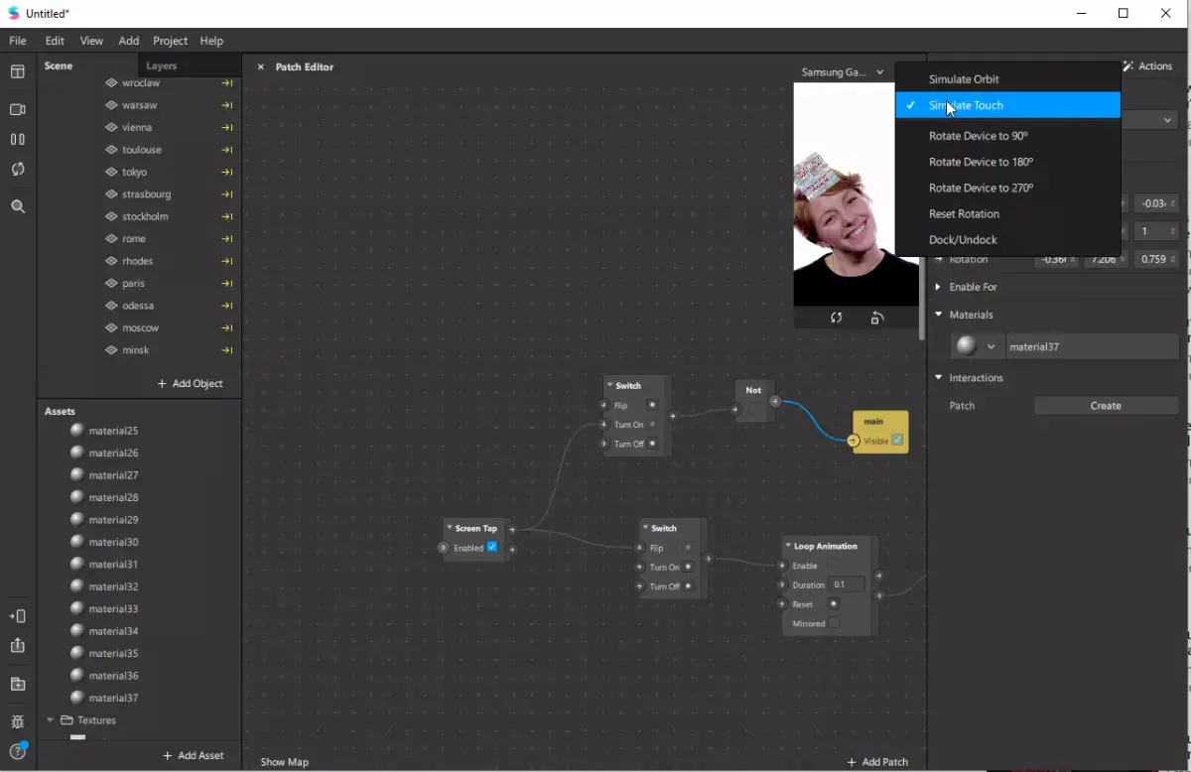Click the pause simulation icon in sidebar
The image size is (1191, 772).
click(x=17, y=139)
